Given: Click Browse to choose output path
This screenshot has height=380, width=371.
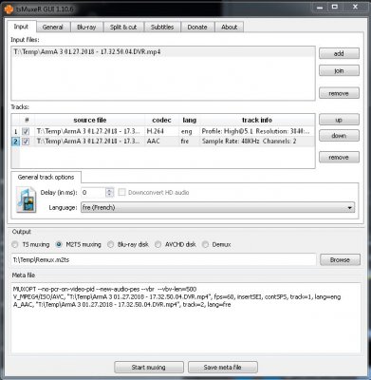Looking at the screenshot, I should [x=340, y=259].
